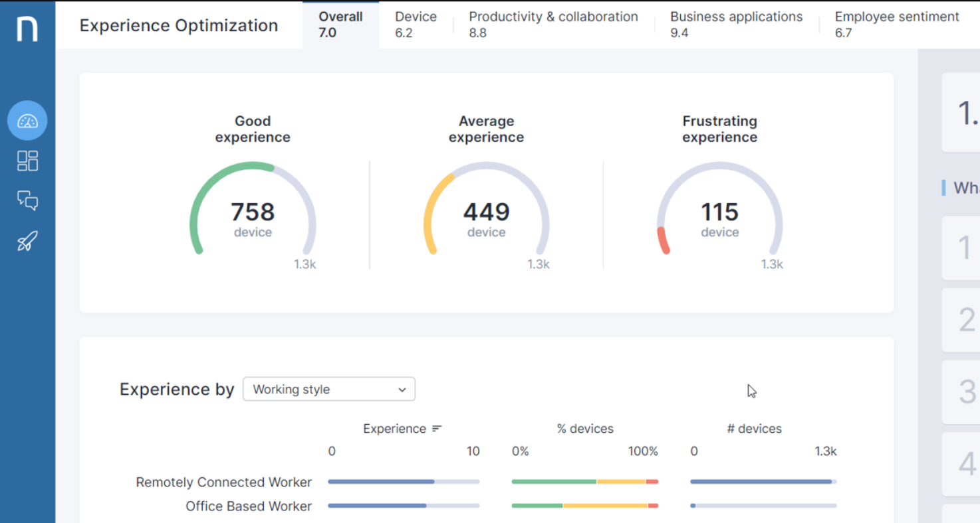Sort by the Experience column sort icon
Image resolution: width=980 pixels, height=523 pixels.
[437, 429]
